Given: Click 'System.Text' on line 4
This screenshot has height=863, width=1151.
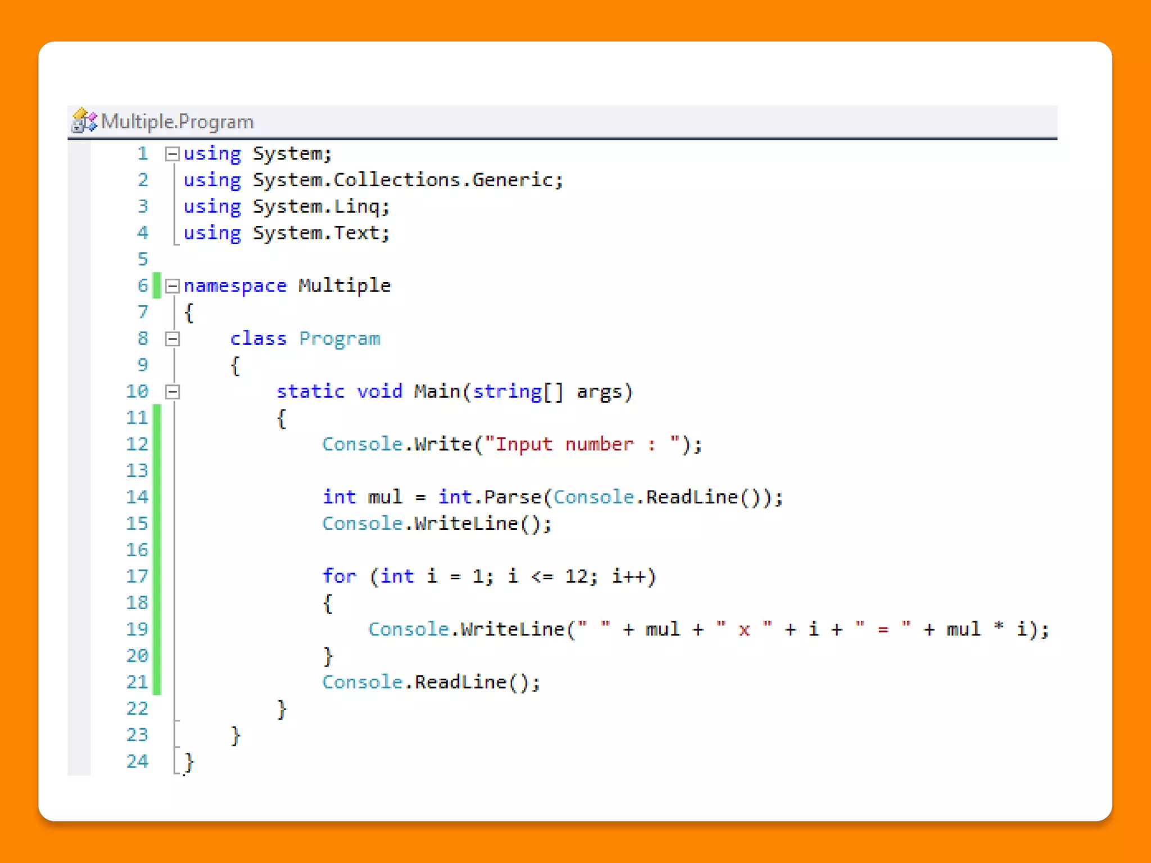Looking at the screenshot, I should coord(316,233).
